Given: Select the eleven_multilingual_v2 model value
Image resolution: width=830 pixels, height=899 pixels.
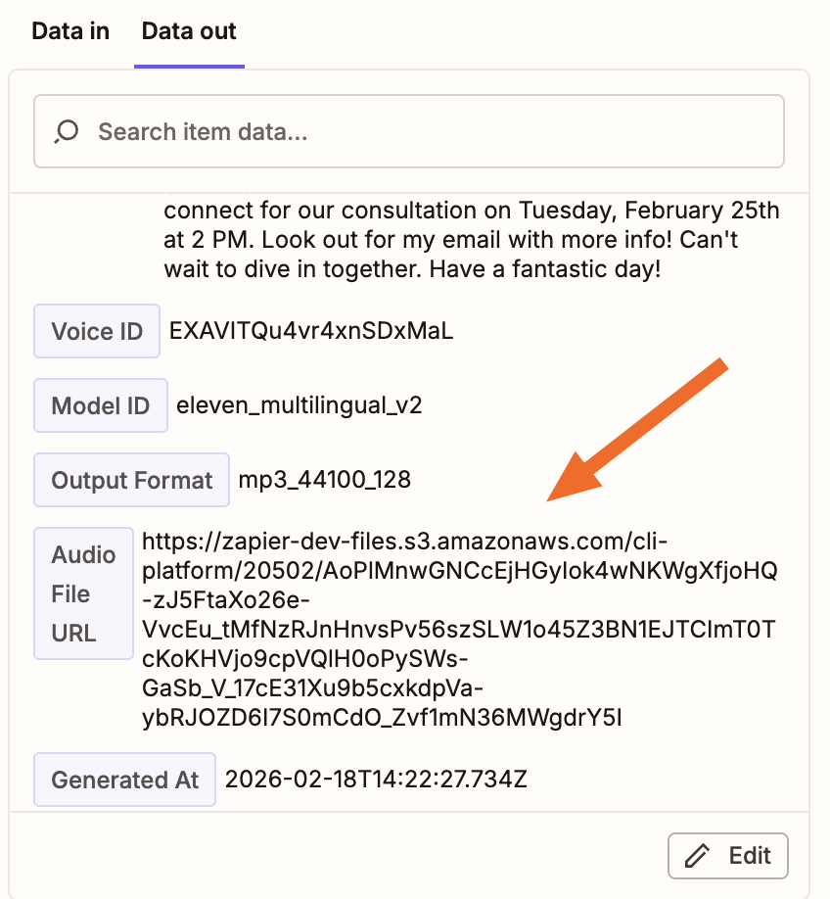Looking at the screenshot, I should pos(300,405).
